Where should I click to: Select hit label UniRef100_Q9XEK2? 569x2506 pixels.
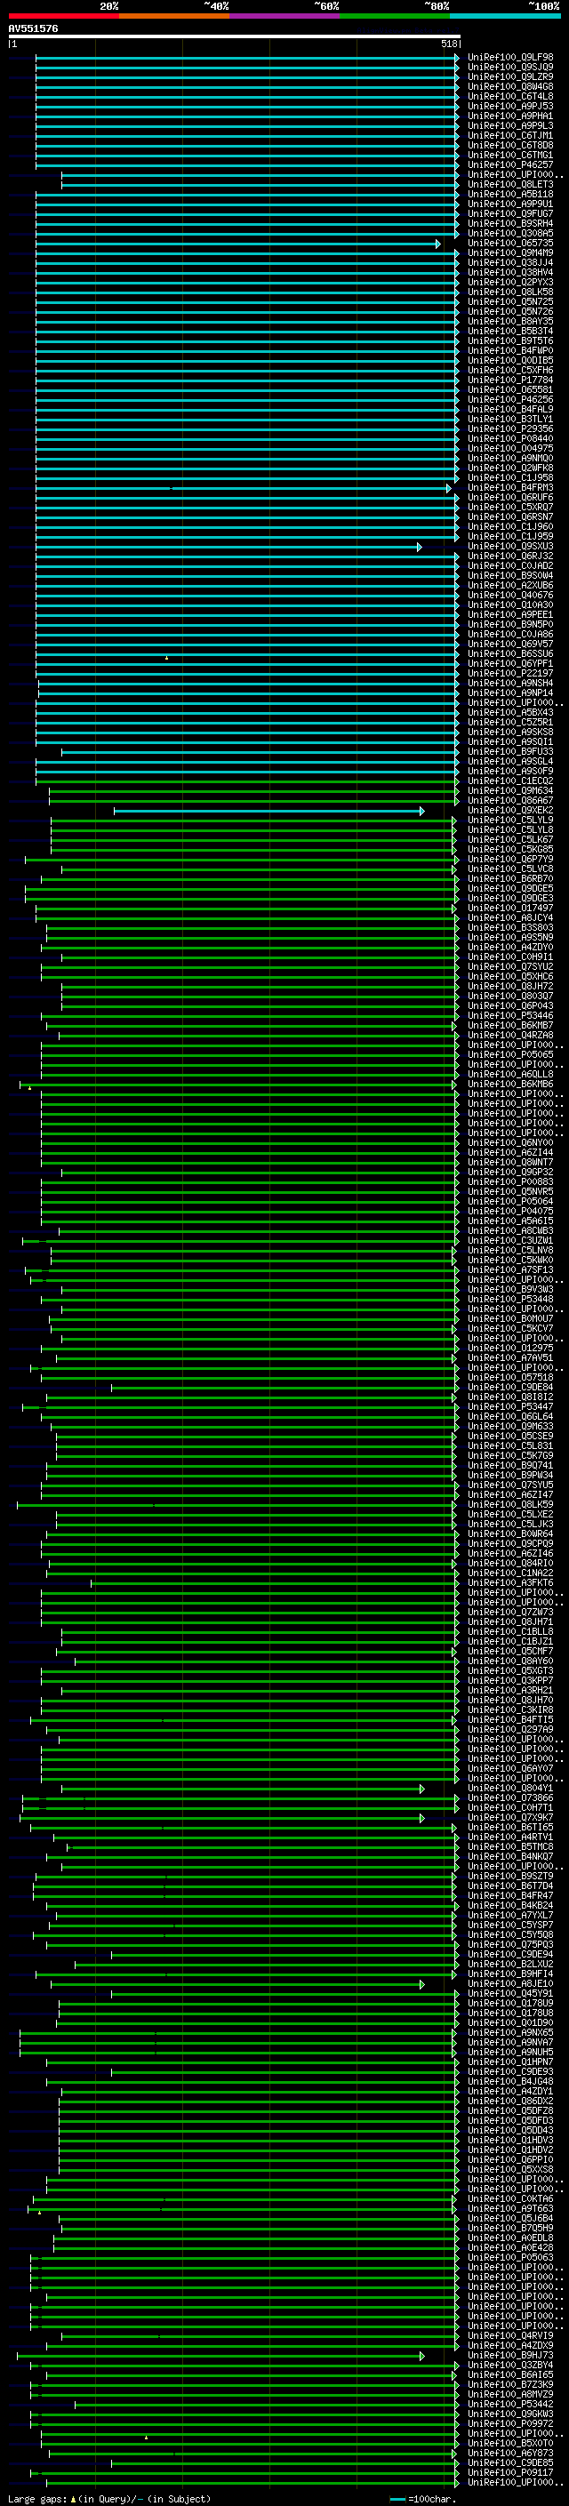pos(510,811)
